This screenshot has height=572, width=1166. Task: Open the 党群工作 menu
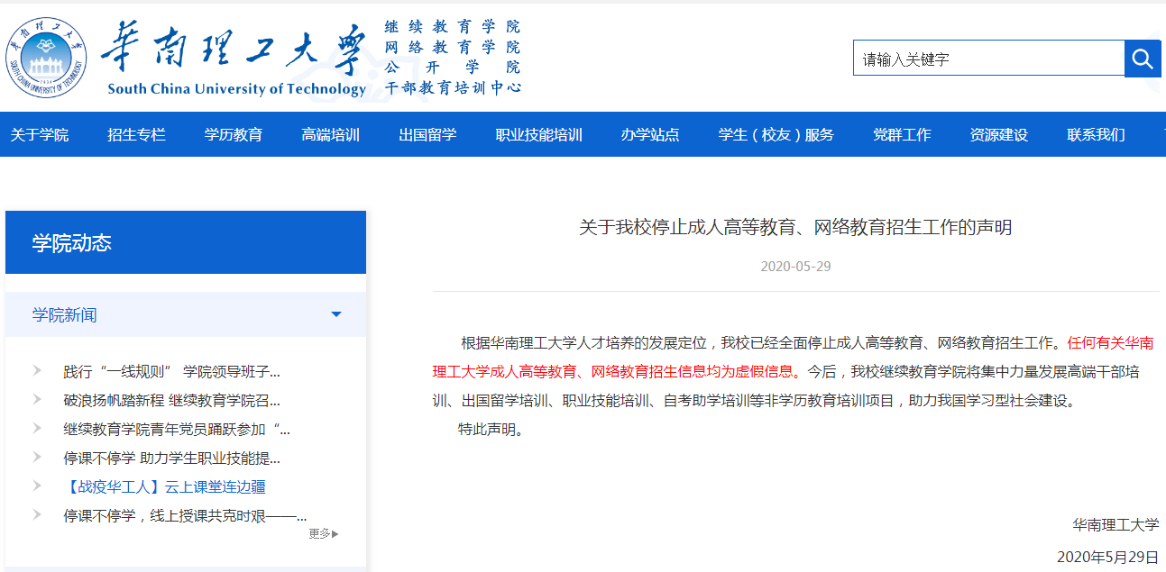click(902, 135)
